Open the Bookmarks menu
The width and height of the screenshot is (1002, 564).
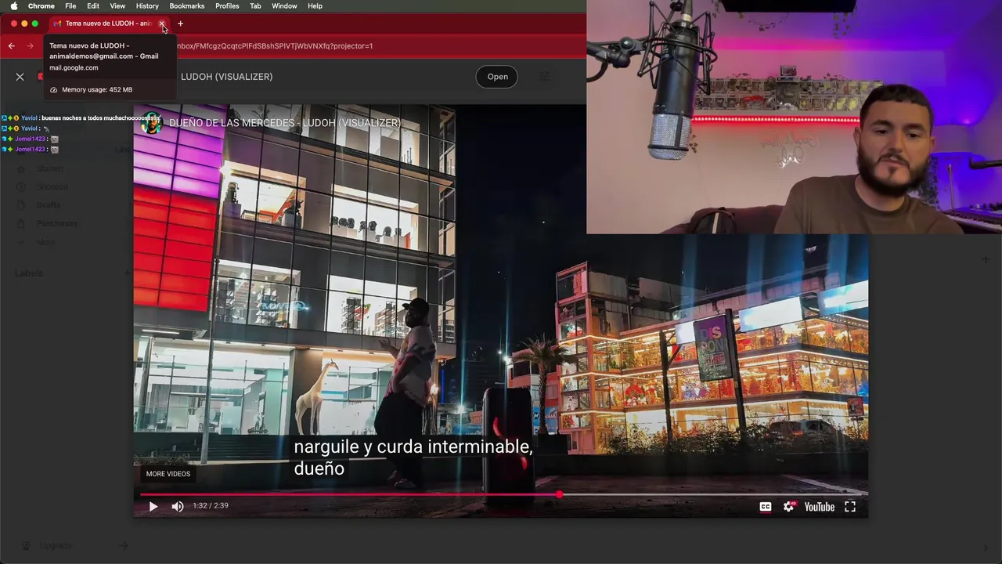click(x=187, y=6)
